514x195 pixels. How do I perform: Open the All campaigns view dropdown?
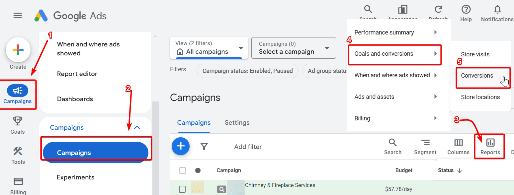(x=209, y=48)
